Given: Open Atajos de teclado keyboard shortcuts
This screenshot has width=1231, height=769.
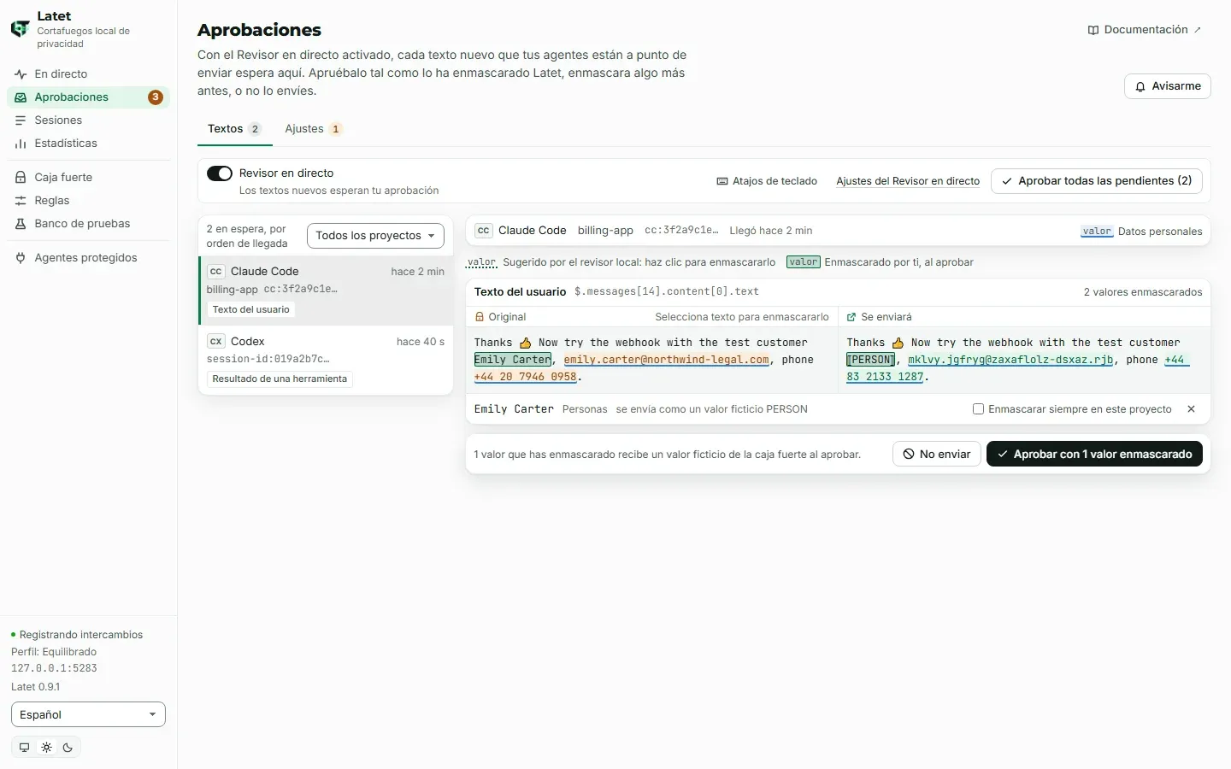Looking at the screenshot, I should pos(767,181).
